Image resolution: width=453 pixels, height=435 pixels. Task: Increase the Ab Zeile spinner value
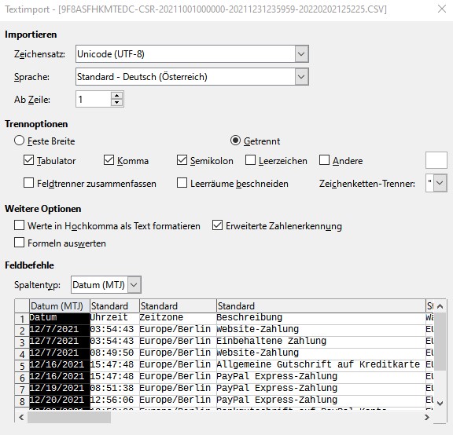click(116, 96)
